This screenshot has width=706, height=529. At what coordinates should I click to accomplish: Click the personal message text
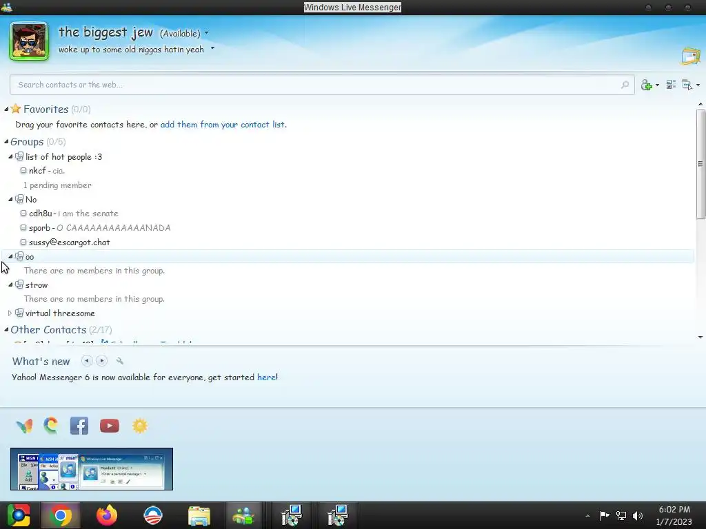pos(131,49)
